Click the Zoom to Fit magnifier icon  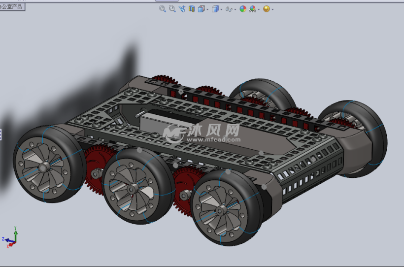(163, 9)
